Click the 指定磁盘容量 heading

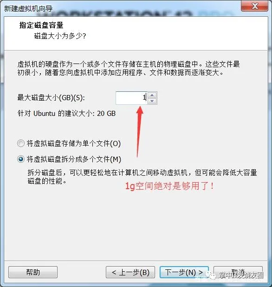[x=41, y=25]
